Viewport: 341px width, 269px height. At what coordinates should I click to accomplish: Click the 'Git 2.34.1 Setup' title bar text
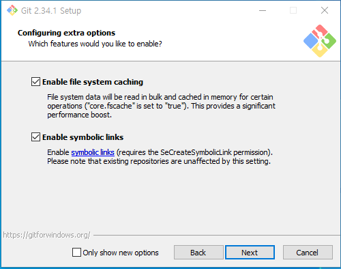click(51, 11)
